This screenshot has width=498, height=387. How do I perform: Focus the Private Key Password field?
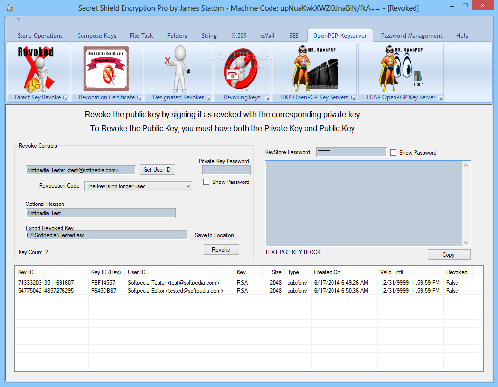227,170
